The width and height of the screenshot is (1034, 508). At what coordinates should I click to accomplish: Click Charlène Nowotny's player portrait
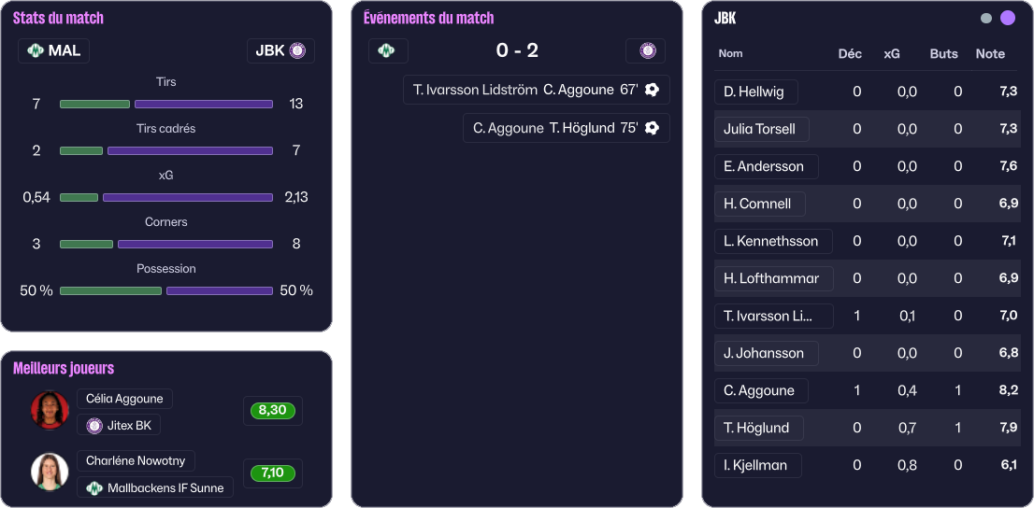click(50, 472)
